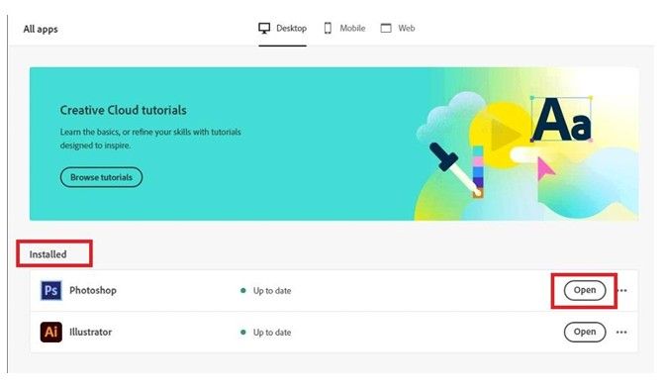Click the Photoshop Ps app icon
This screenshot has width=664, height=389.
(50, 290)
